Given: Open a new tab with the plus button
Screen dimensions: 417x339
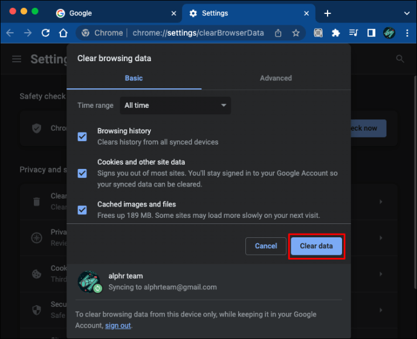Looking at the screenshot, I should tap(328, 13).
